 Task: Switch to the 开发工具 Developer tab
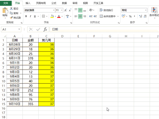coord(98,3)
